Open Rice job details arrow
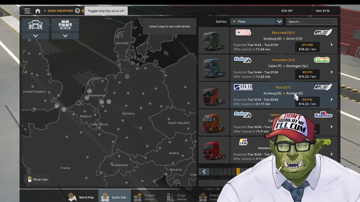 332,99
